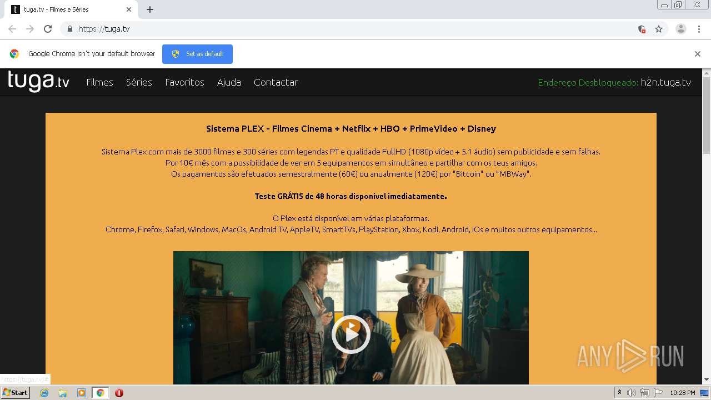This screenshot has height=400, width=711.
Task: Click the network tray icon
Action: (645, 393)
